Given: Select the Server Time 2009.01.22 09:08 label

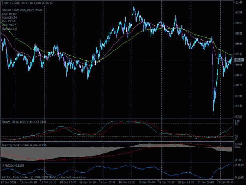Looking at the screenshot, I should click(x=22, y=10).
